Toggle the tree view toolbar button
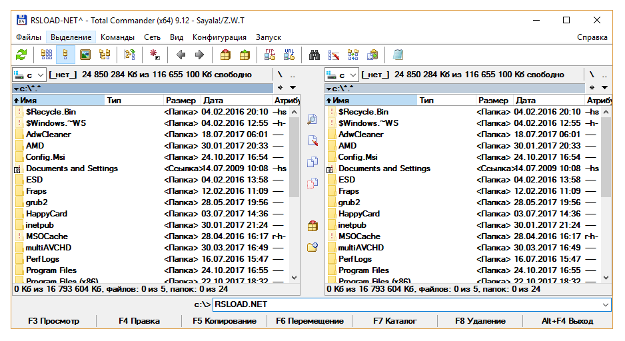Viewport: 625px width, 341px height. coord(105,55)
